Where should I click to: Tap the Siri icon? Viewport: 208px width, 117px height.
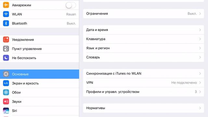[6, 110]
